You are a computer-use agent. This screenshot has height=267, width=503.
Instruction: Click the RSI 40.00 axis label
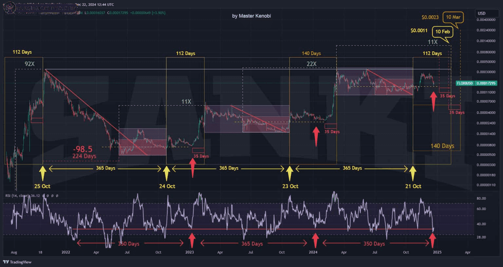pyautogui.click(x=481, y=224)
